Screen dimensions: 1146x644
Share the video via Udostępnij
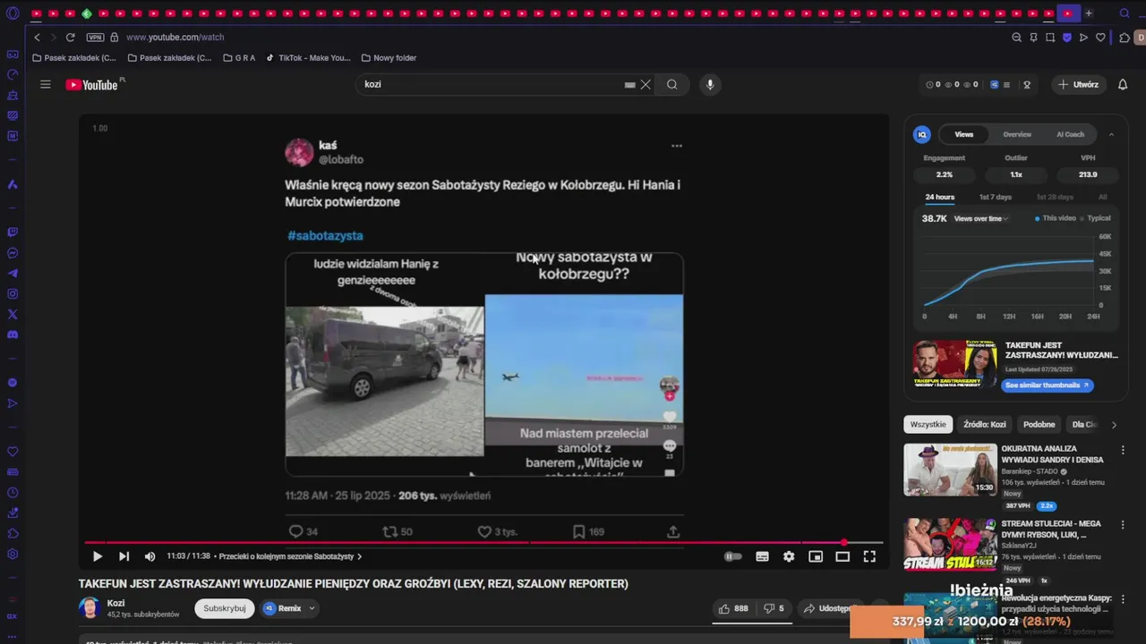831,608
